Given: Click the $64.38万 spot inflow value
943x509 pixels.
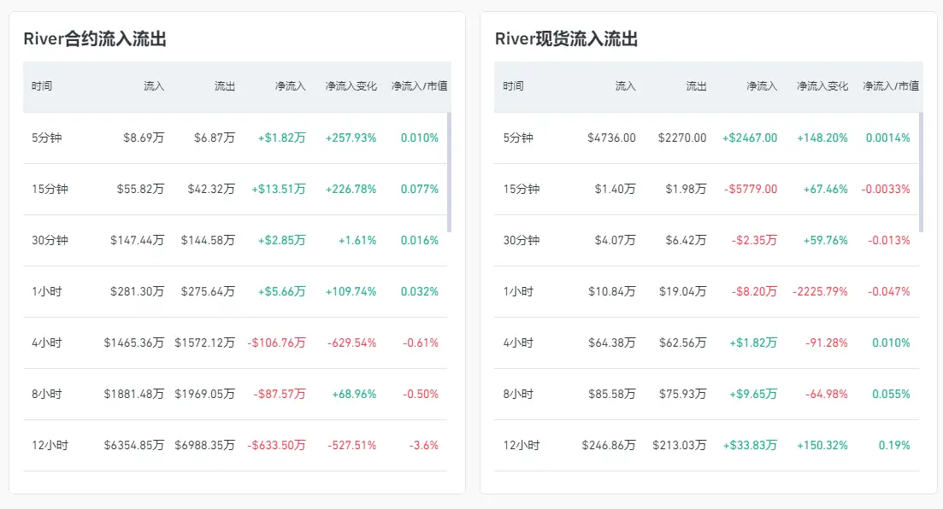Looking at the screenshot, I should (612, 343).
